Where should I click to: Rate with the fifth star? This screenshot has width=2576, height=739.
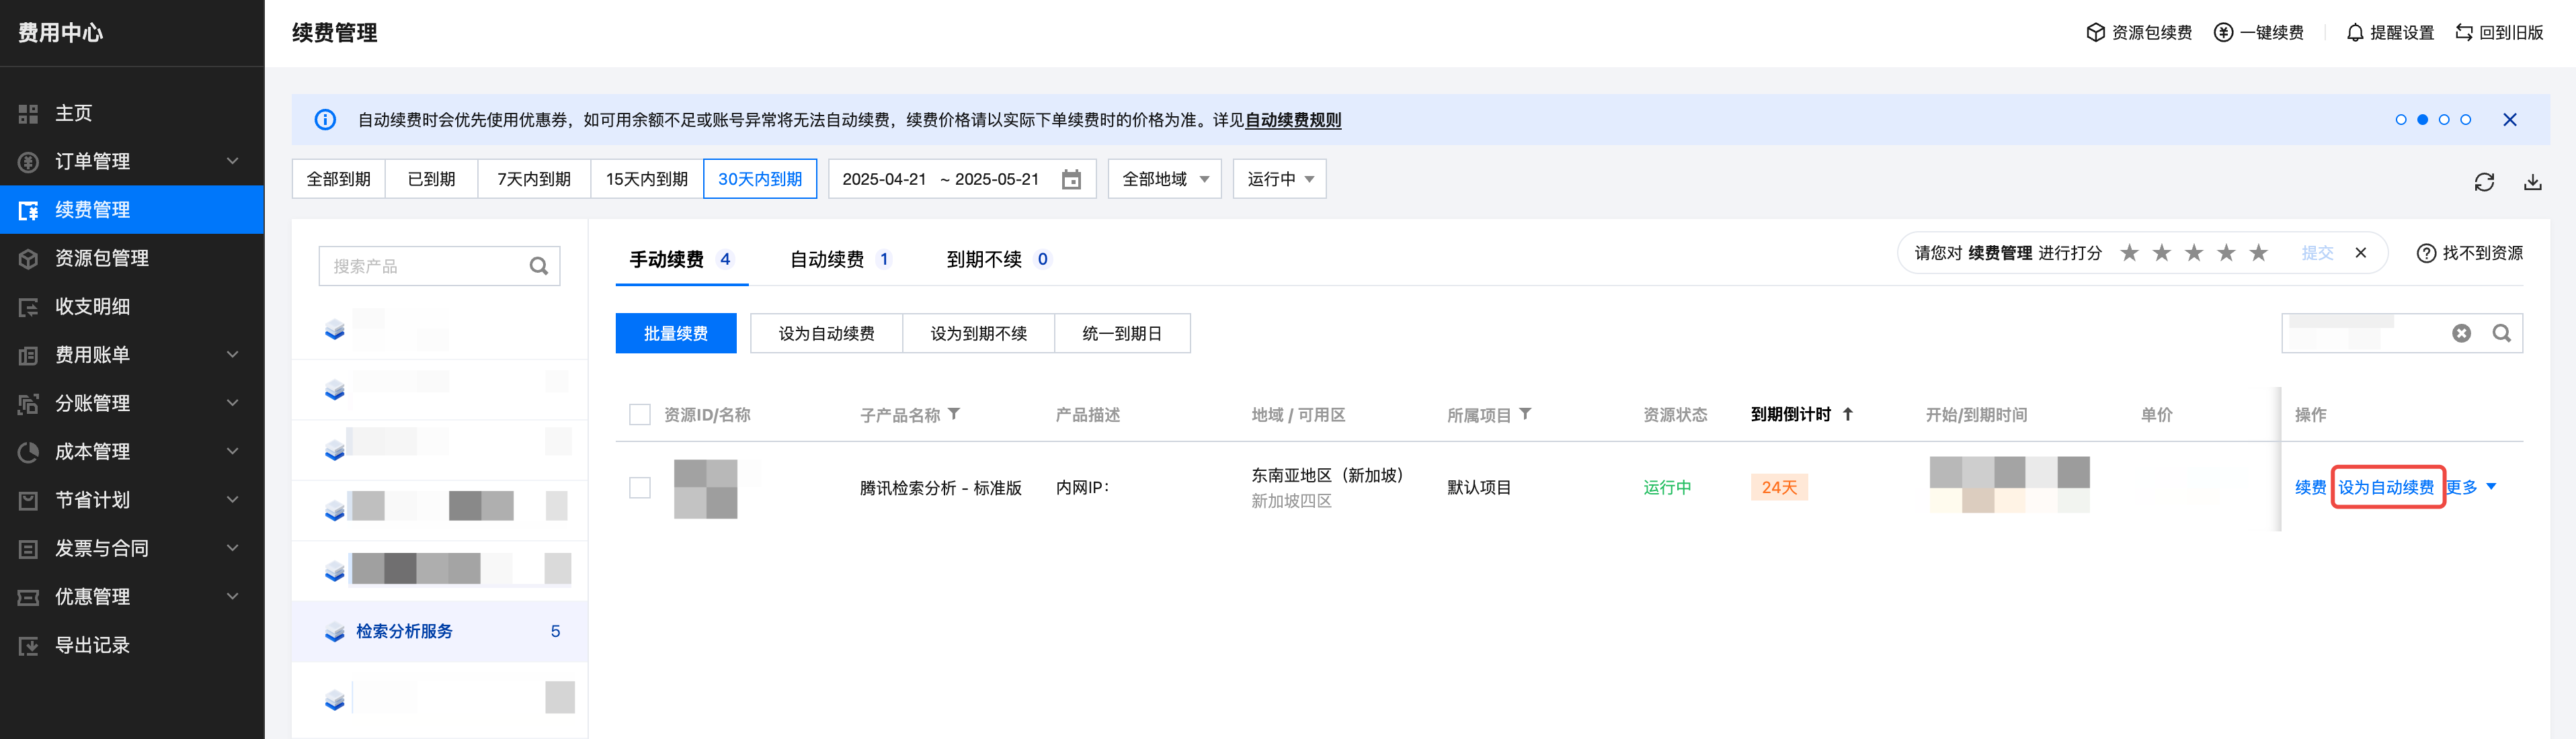2258,253
